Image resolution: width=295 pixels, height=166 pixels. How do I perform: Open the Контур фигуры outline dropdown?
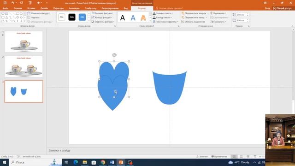(x=102, y=18)
